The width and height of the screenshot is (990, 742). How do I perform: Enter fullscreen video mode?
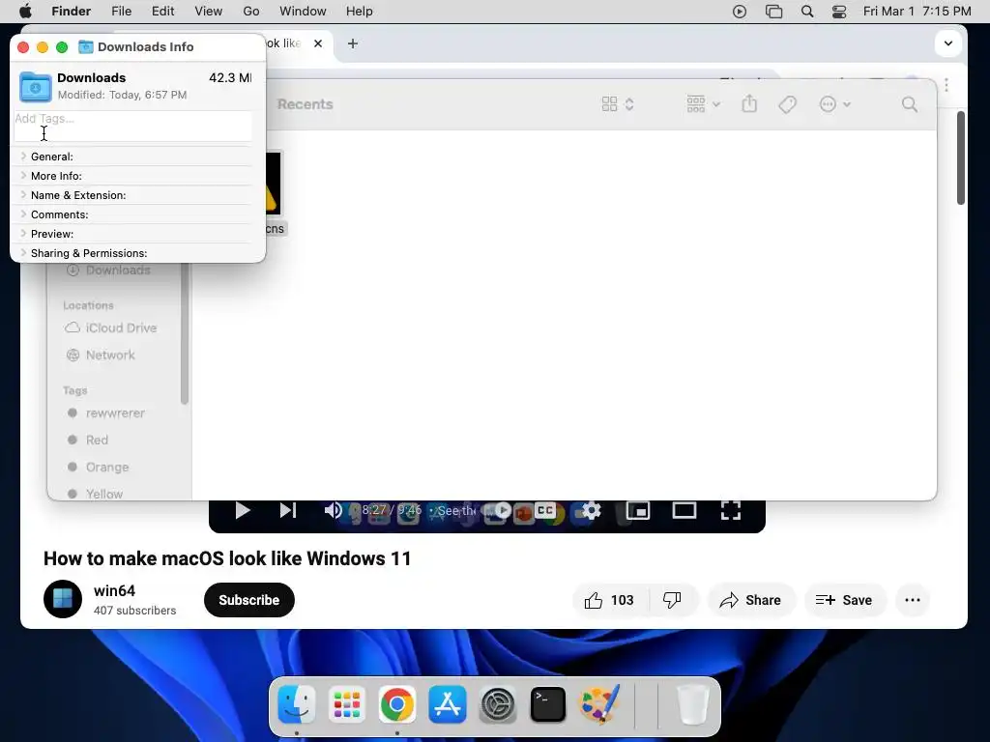tap(731, 510)
